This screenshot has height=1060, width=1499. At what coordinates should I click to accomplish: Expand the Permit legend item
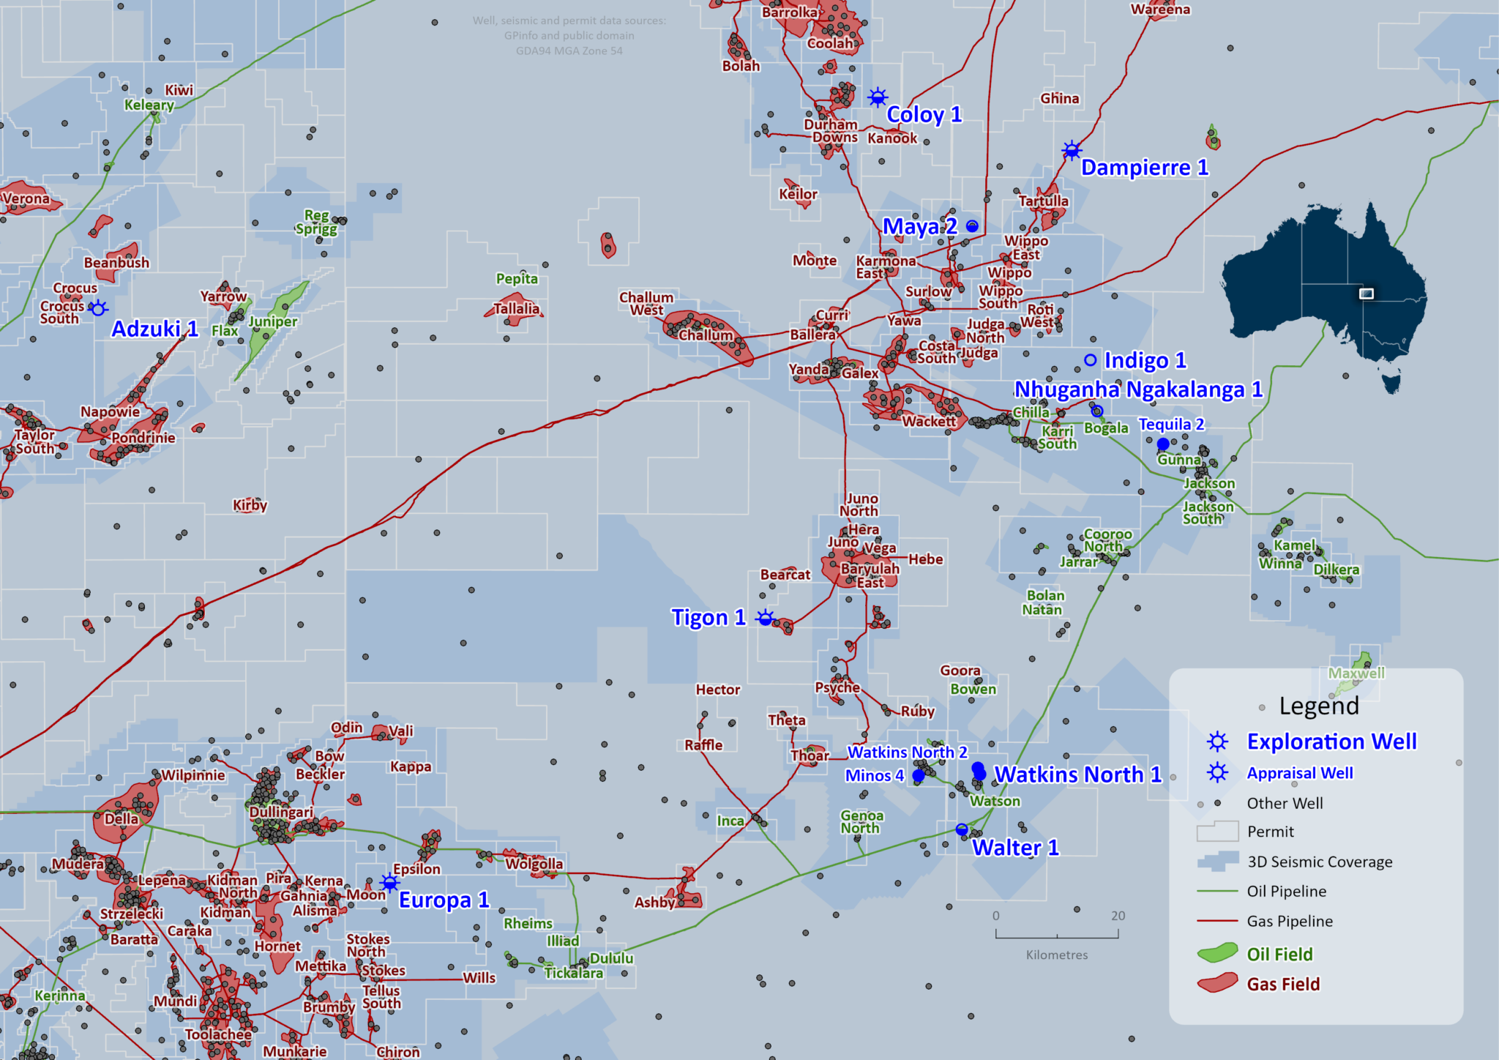coord(1271,832)
